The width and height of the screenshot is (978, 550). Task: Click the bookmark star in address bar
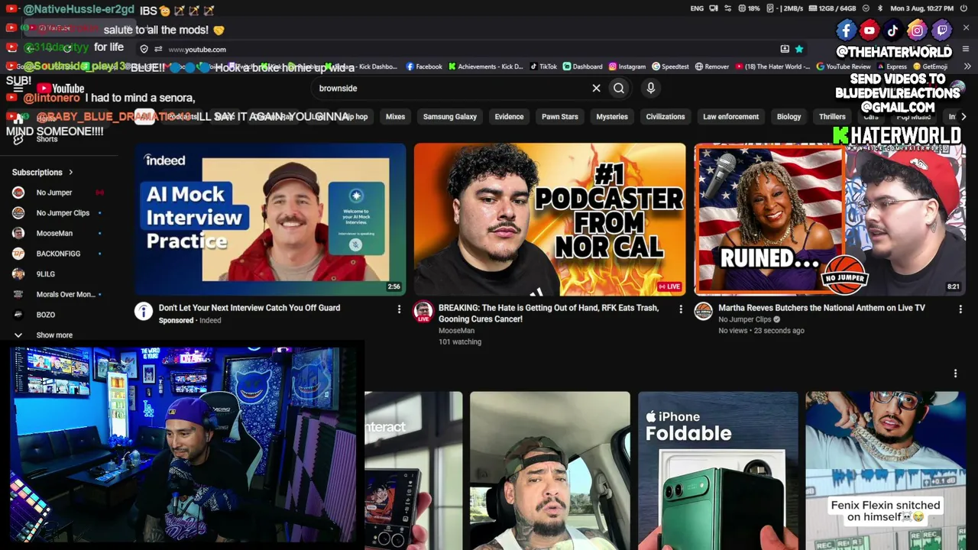(x=799, y=50)
